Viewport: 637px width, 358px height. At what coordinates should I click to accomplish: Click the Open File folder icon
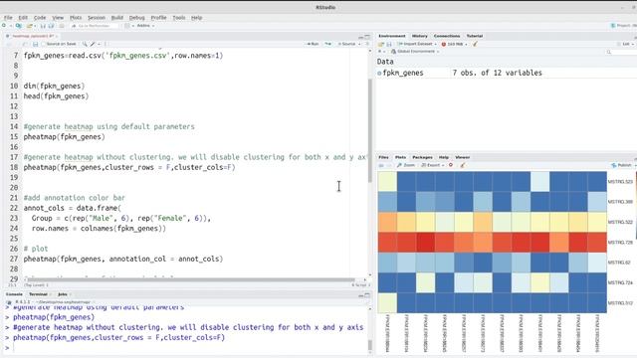pyautogui.click(x=29, y=26)
